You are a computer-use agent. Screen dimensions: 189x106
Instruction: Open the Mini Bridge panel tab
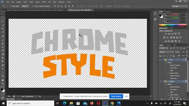[11, 99]
